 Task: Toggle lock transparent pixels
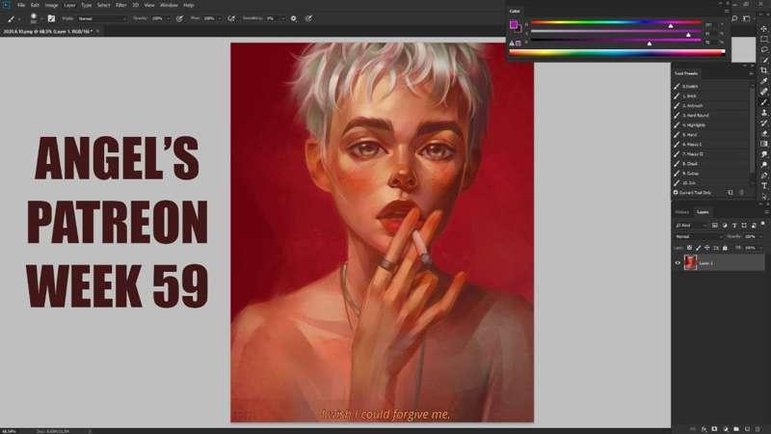[689, 248]
